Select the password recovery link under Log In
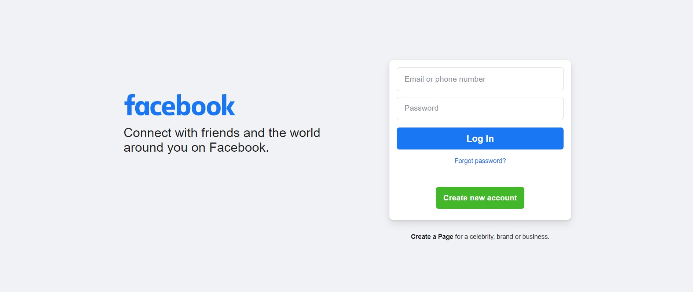 (x=480, y=161)
